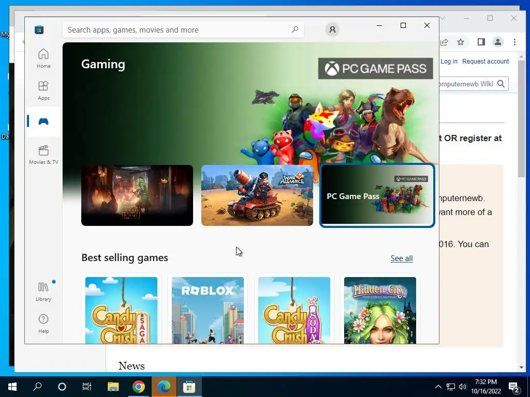This screenshot has height=397, width=530.
Task: Open taskbar Search magnifier
Action: click(x=37, y=387)
